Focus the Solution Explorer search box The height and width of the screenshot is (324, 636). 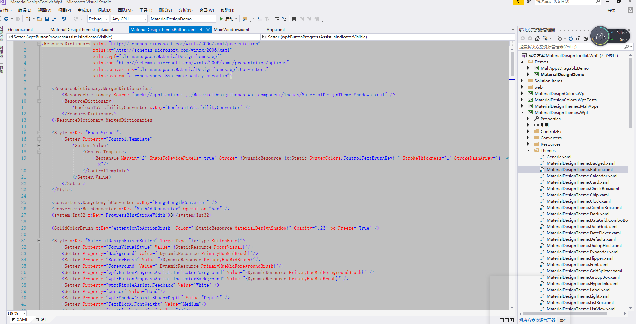570,47
